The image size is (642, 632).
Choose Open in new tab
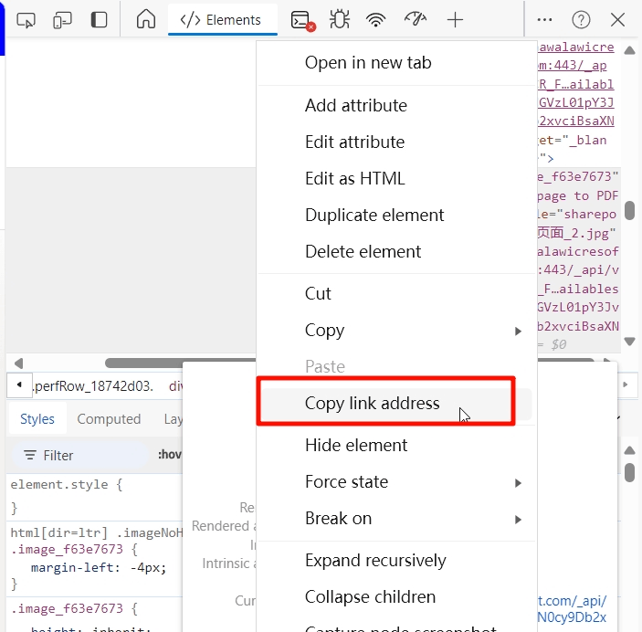tap(396, 63)
